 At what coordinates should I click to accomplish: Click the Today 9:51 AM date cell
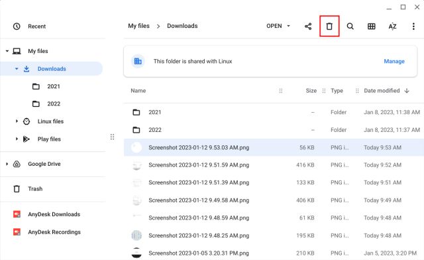(382, 182)
